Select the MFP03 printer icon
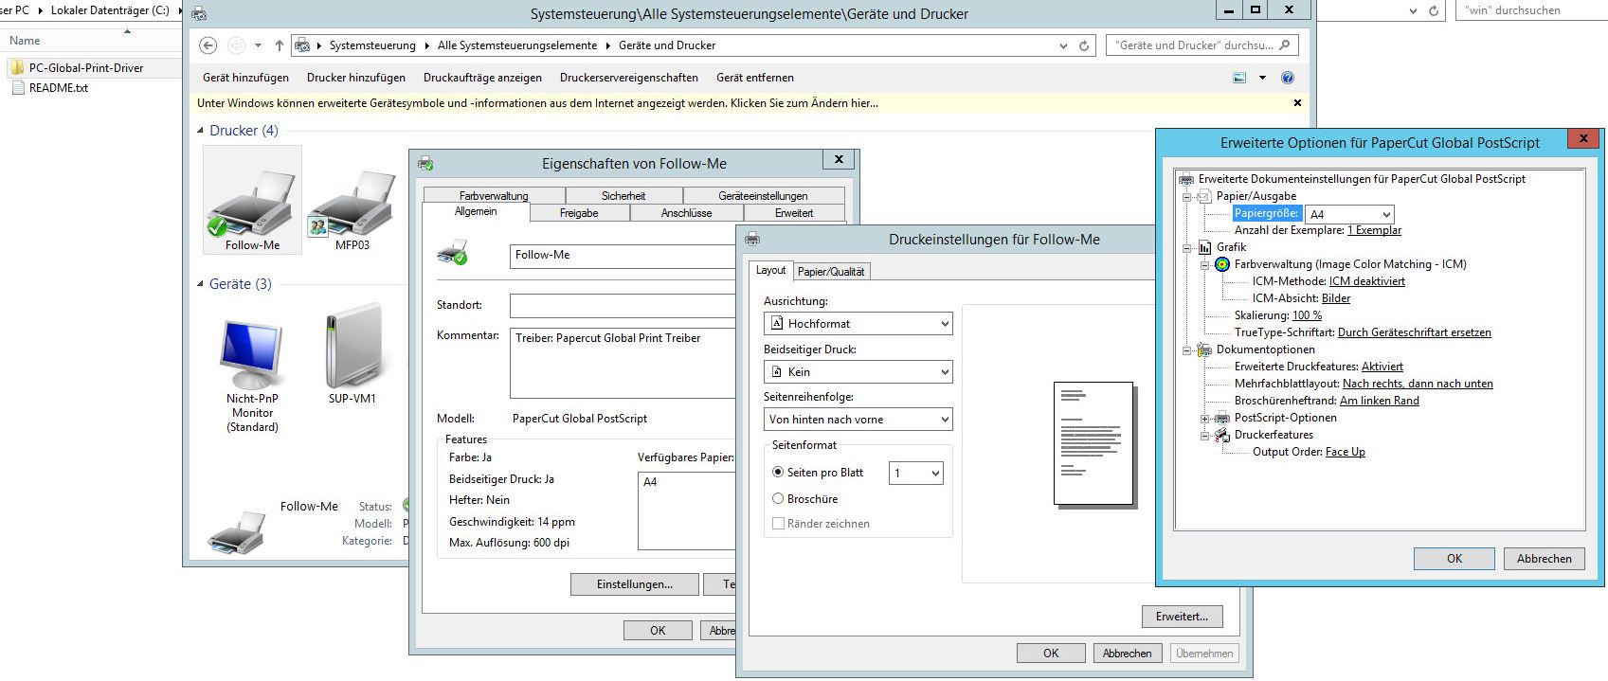Viewport: 1608px width, 681px height. point(352,205)
